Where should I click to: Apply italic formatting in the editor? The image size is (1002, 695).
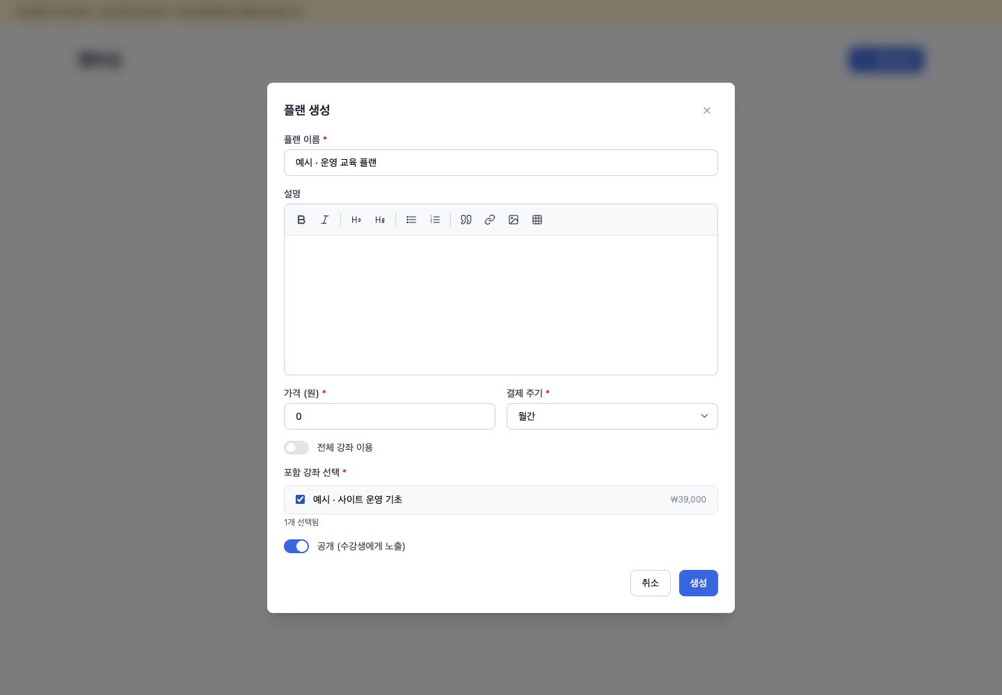pyautogui.click(x=325, y=220)
